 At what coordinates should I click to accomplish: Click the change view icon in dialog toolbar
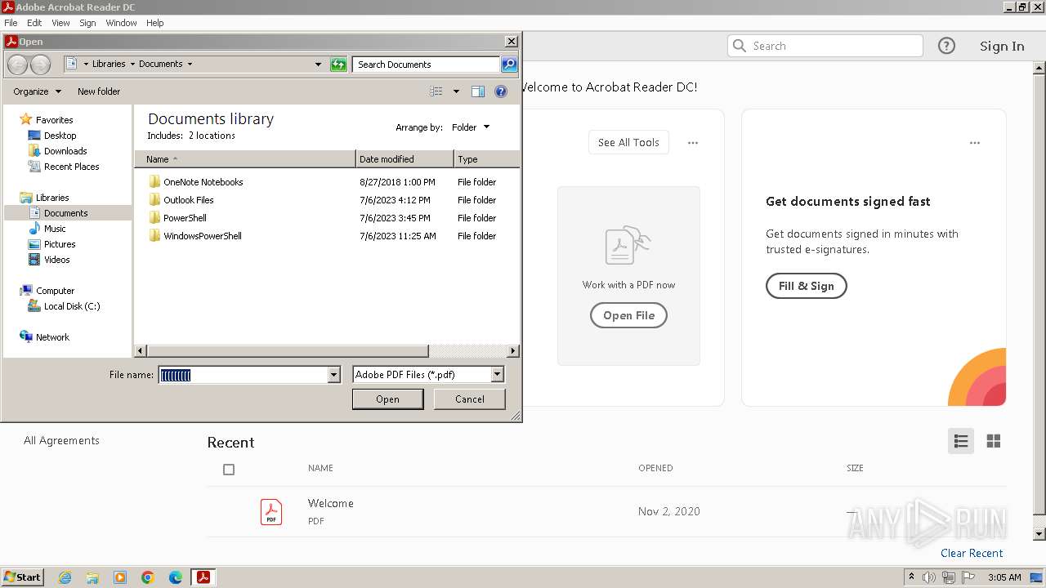pos(436,91)
